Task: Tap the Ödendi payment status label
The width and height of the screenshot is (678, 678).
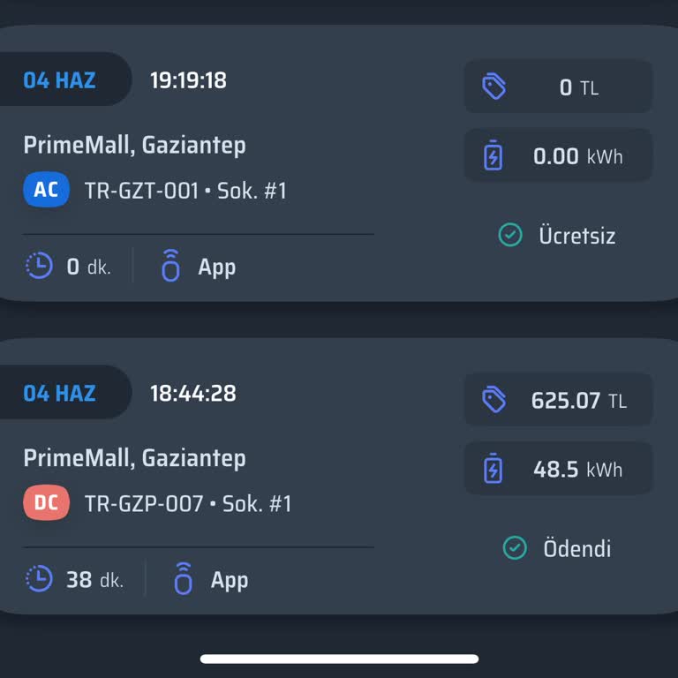Action: pyautogui.click(x=576, y=548)
